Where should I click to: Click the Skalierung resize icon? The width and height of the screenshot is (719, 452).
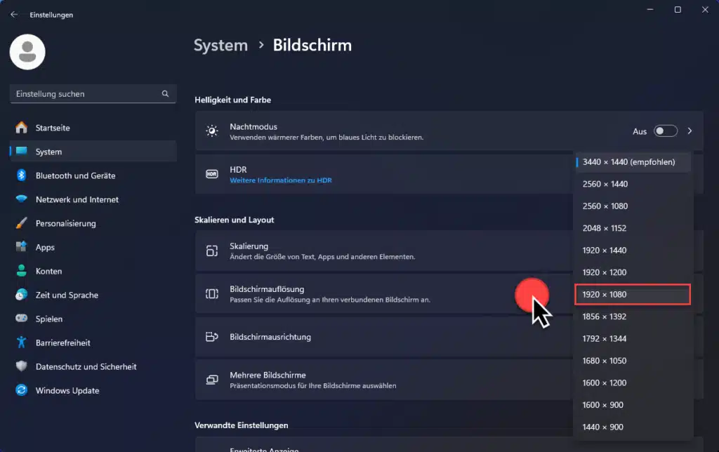pos(211,251)
